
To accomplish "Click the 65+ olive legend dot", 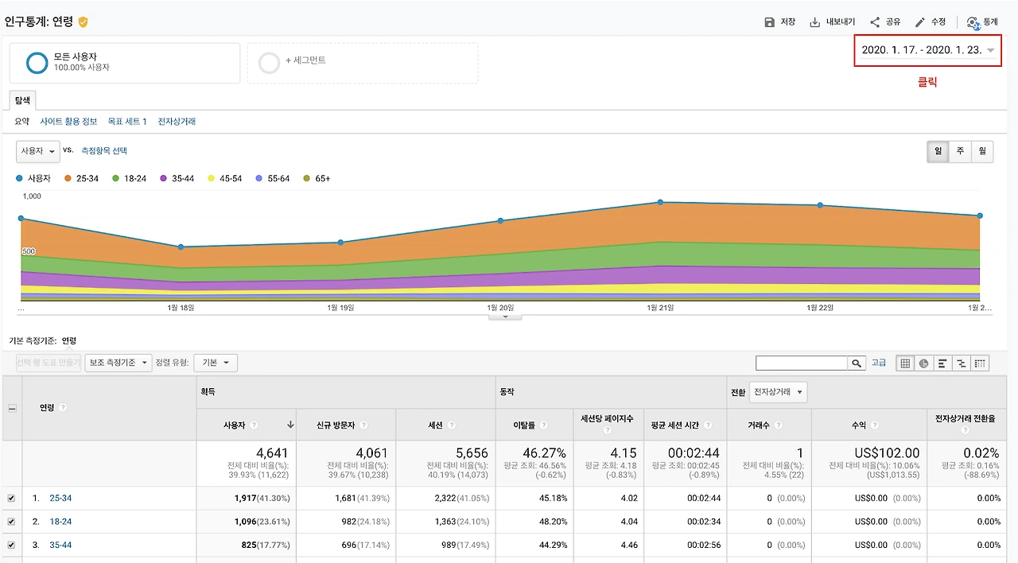I will tap(307, 179).
